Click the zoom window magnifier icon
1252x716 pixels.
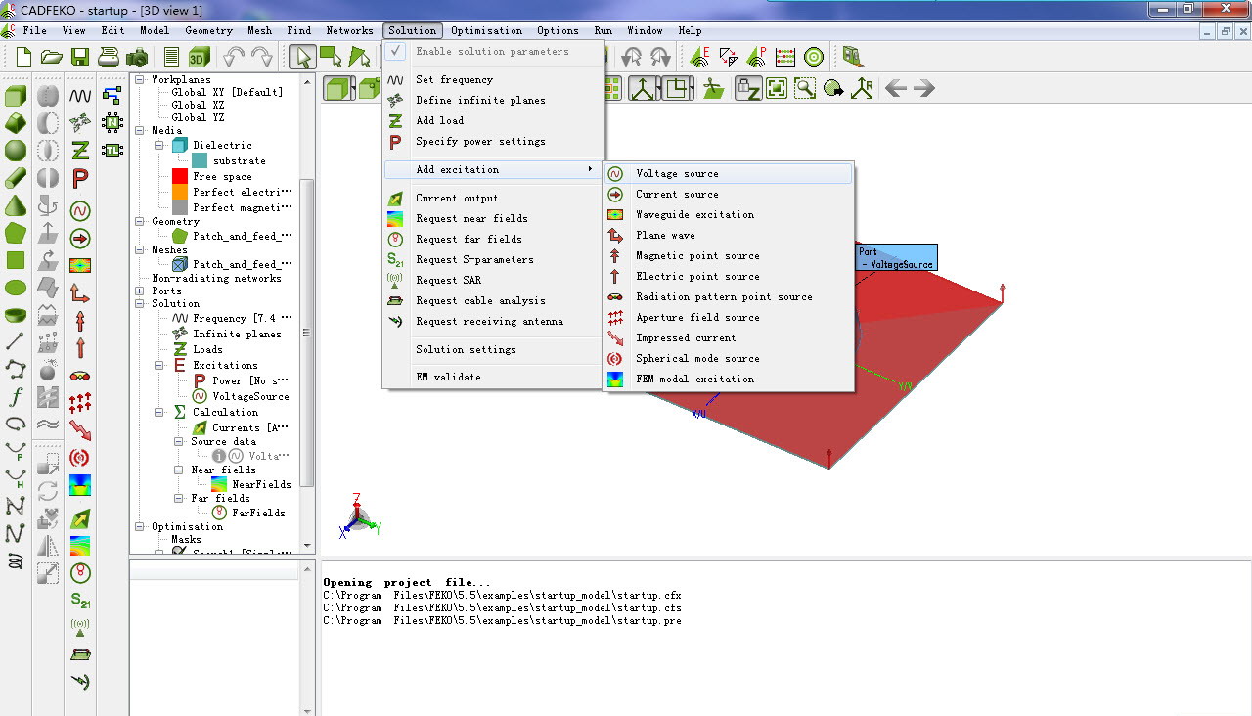(805, 89)
